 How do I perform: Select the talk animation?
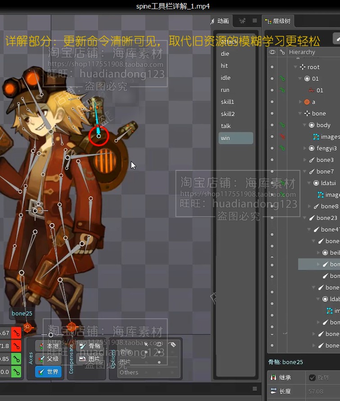235,126
